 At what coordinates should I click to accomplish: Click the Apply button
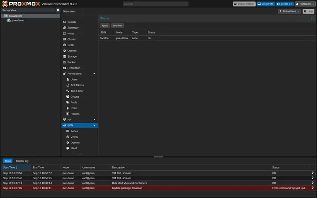tap(105, 26)
